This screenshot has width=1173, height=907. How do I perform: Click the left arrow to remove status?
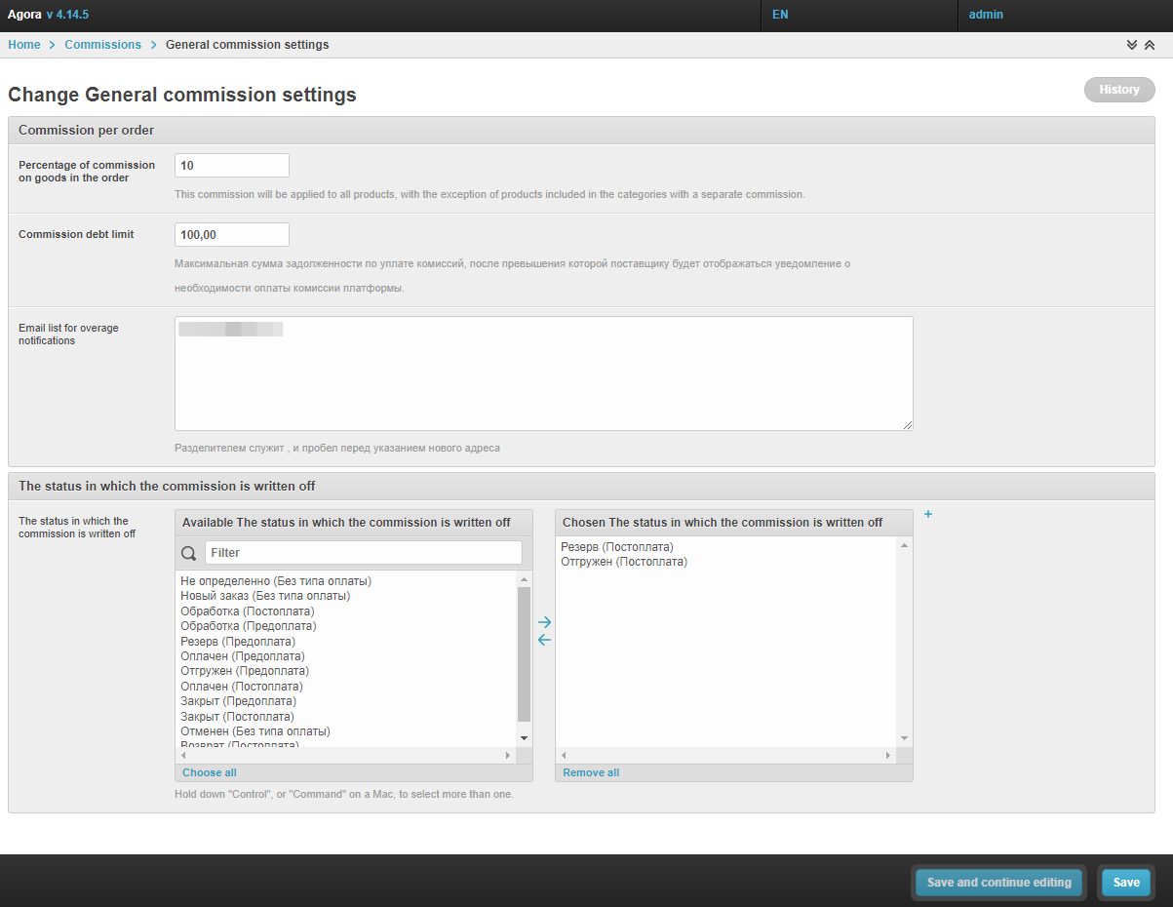pos(544,640)
